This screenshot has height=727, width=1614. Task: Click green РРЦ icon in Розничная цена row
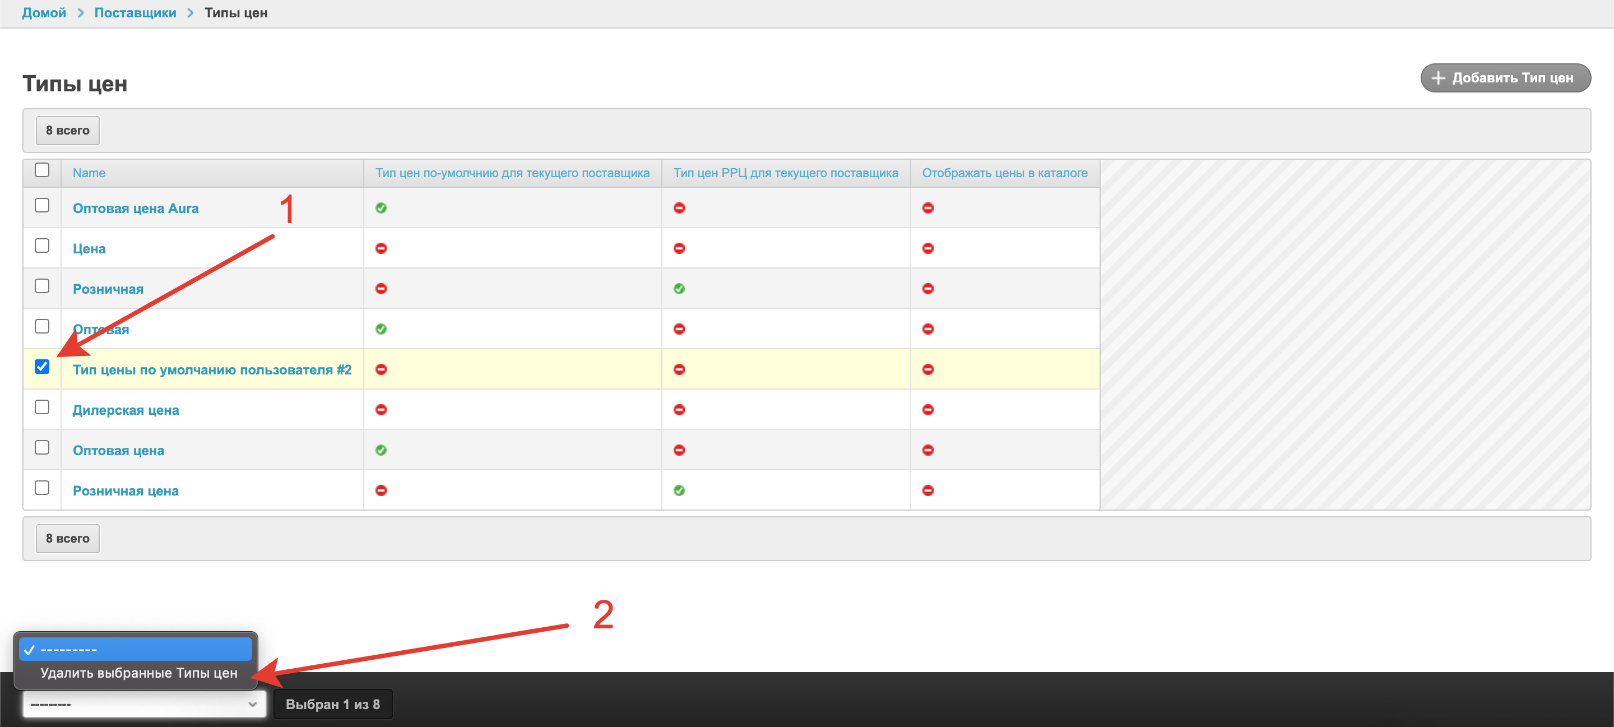click(679, 490)
